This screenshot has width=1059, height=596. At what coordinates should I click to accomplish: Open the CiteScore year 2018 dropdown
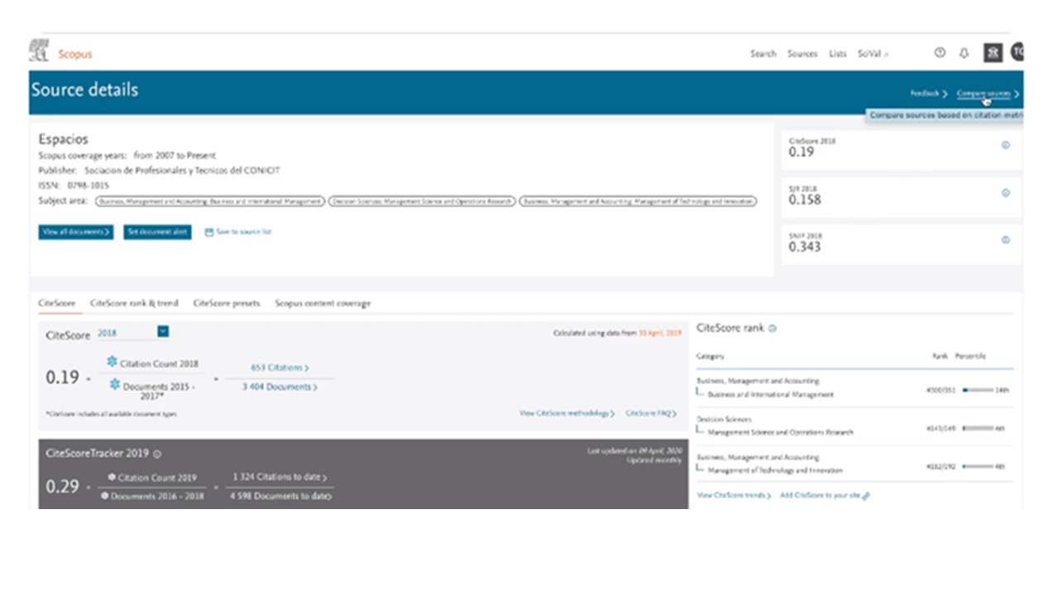point(163,332)
